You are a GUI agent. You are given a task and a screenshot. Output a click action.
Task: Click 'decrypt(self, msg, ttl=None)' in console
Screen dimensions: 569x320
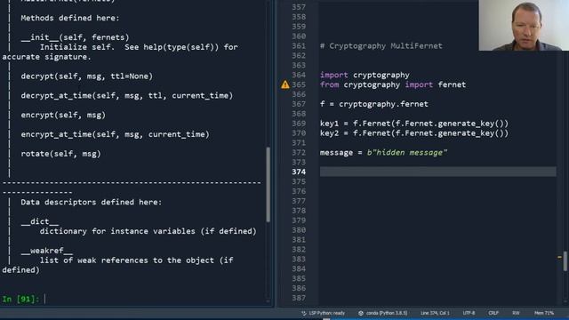87,76
